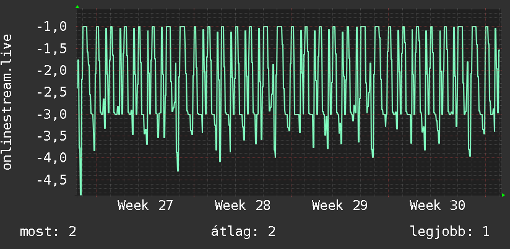Click the lowest dip in the line near -4,8
This screenshot has width=510, height=249.
[80, 194]
